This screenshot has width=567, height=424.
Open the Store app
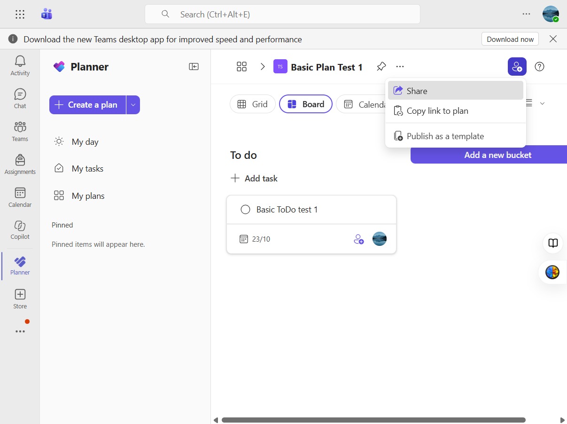pos(20,299)
